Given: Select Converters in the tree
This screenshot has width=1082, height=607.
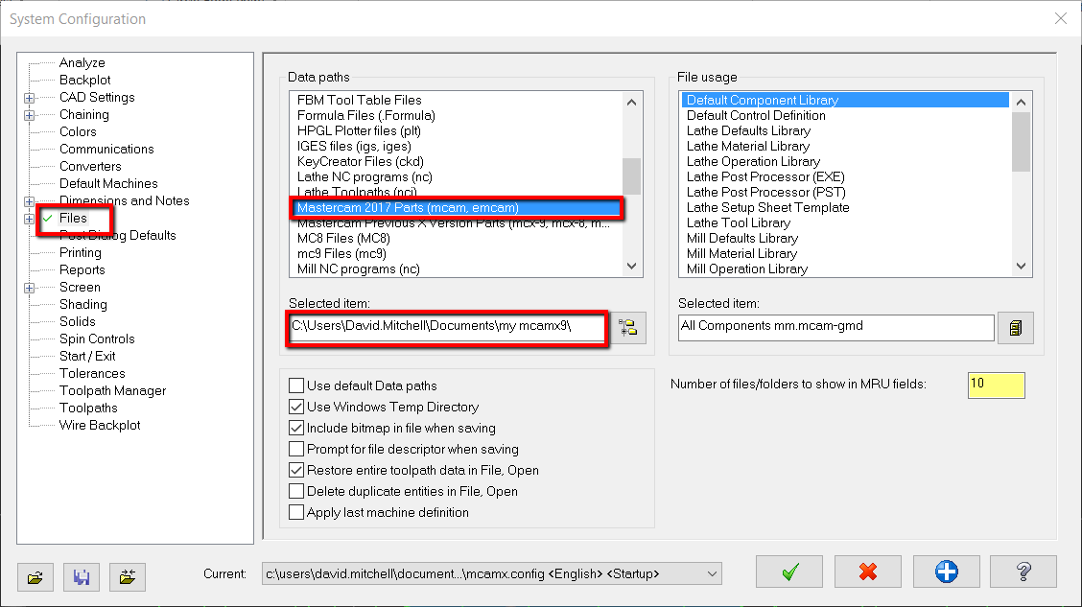Looking at the screenshot, I should pos(90,166).
